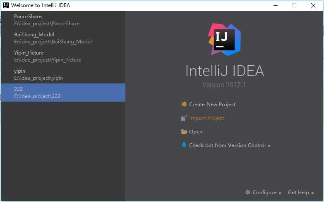Open the Get Help menu
This screenshot has width=324, height=202.
[299, 192]
